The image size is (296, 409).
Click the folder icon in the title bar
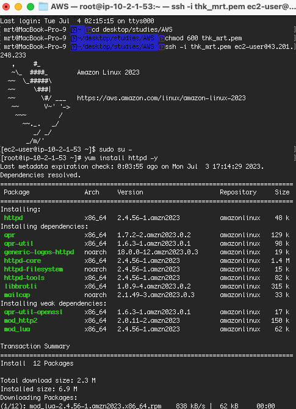(43, 7)
